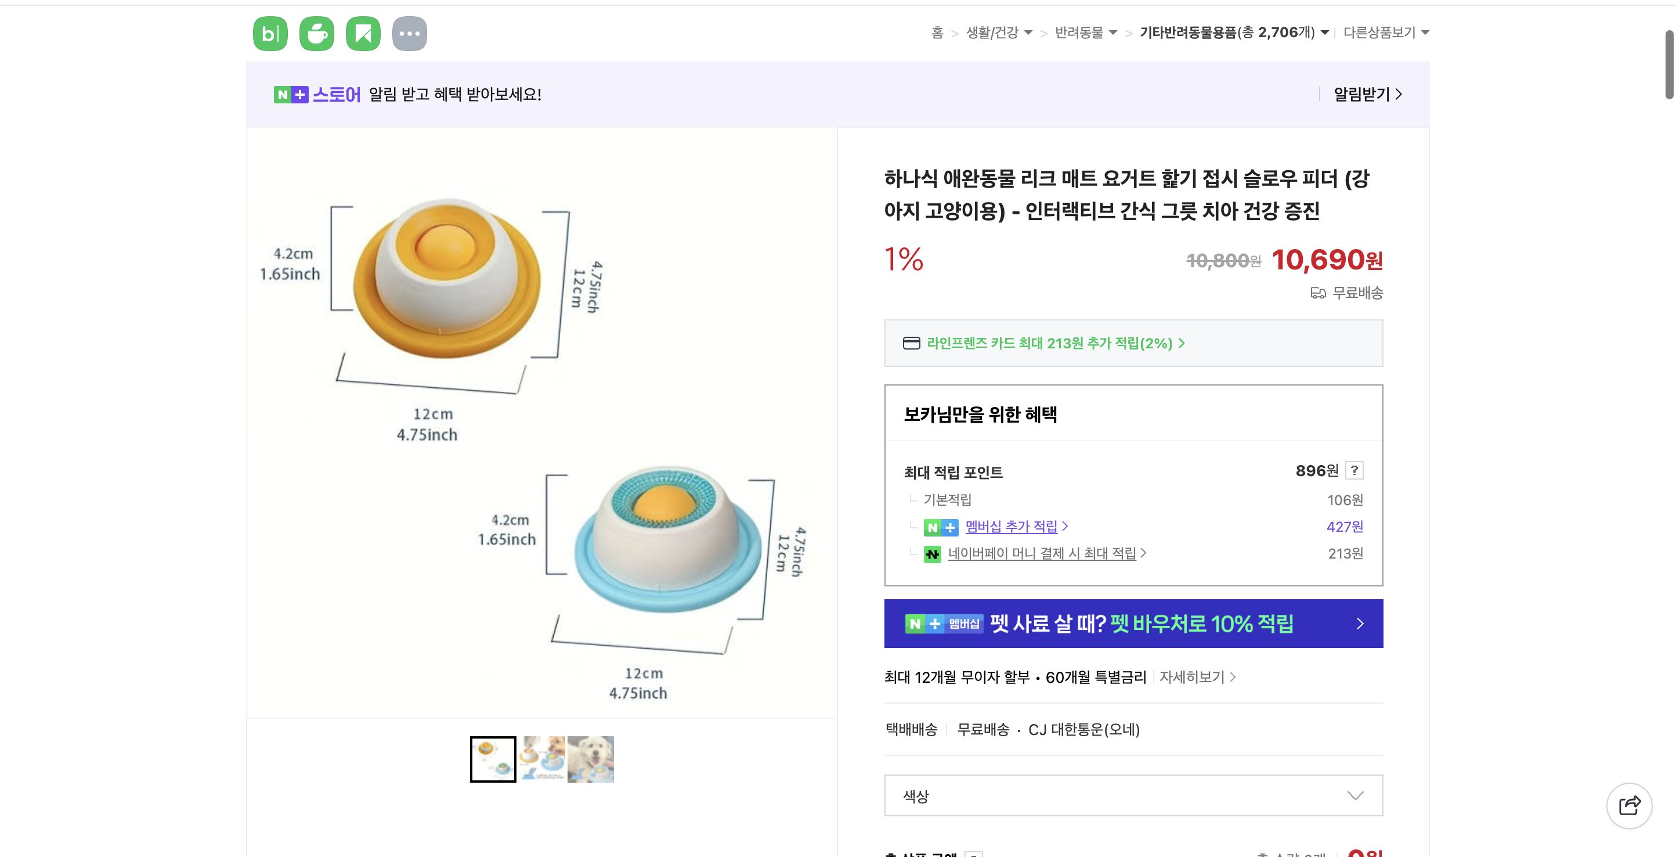
Task: Click the 알림받기 button
Action: click(x=1365, y=93)
